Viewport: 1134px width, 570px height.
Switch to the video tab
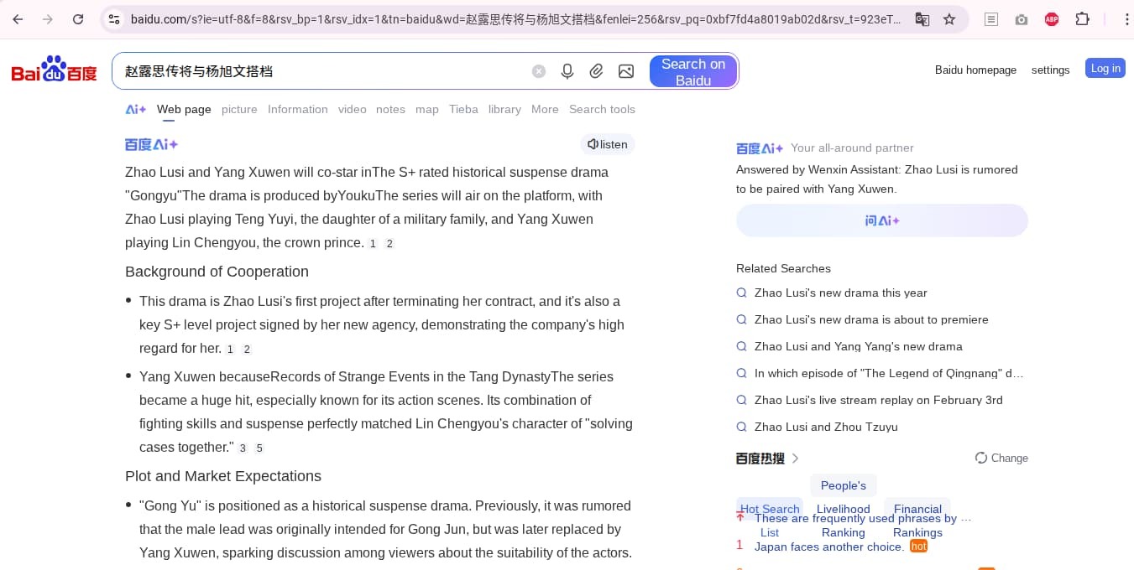click(352, 109)
